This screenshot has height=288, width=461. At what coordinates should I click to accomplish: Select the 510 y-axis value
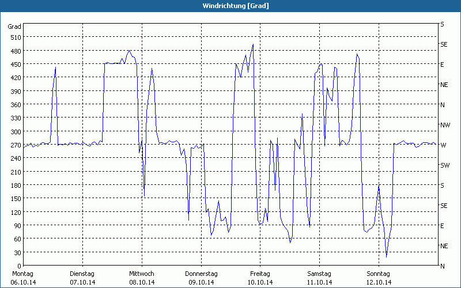(x=16, y=37)
